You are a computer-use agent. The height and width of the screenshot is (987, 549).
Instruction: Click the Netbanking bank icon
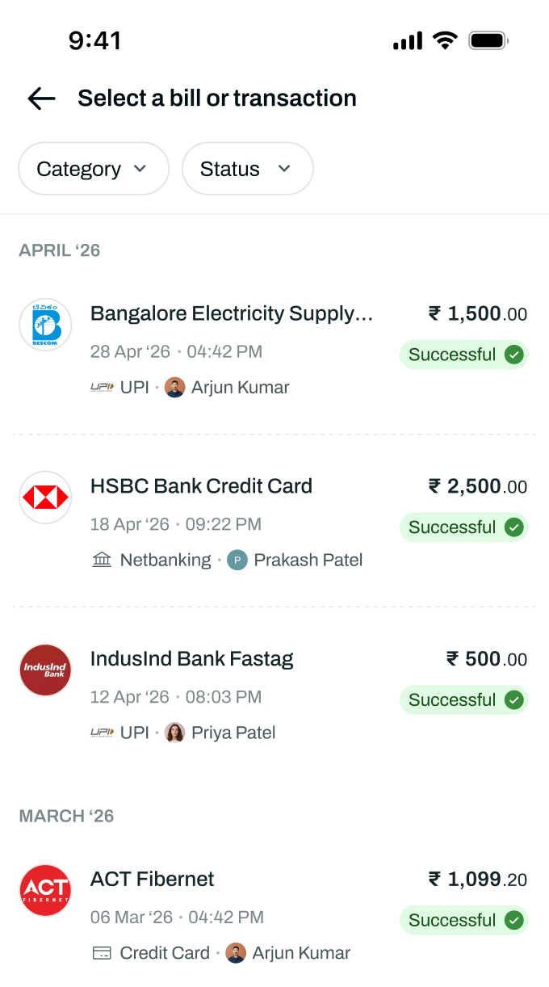(x=102, y=560)
